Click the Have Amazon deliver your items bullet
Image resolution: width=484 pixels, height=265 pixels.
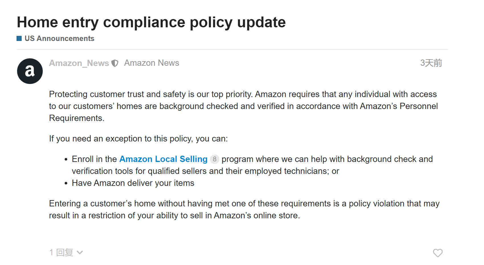point(133,183)
